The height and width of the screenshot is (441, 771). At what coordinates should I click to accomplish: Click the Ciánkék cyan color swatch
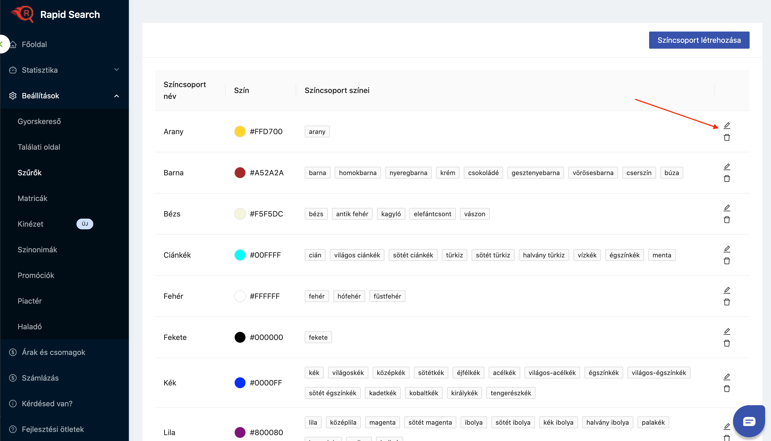coord(240,255)
